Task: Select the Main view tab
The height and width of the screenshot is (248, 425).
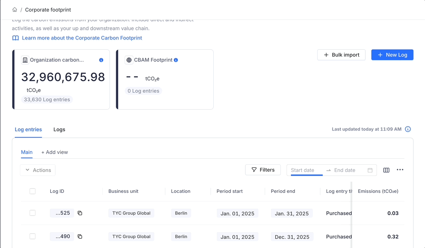Action: pyautogui.click(x=27, y=152)
